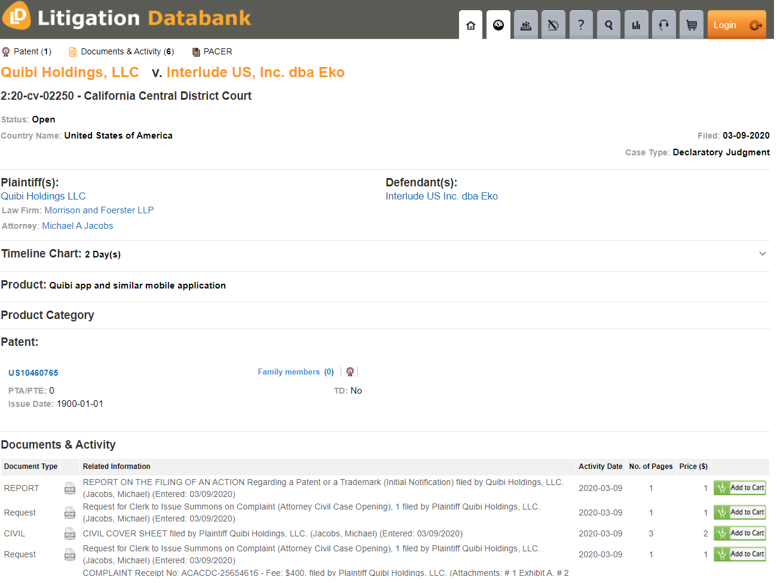Switch to the PACER tab
777x583 pixels.
point(212,52)
